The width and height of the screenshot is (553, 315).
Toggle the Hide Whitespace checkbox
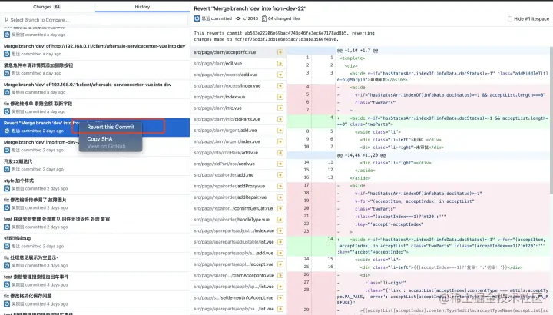point(510,18)
